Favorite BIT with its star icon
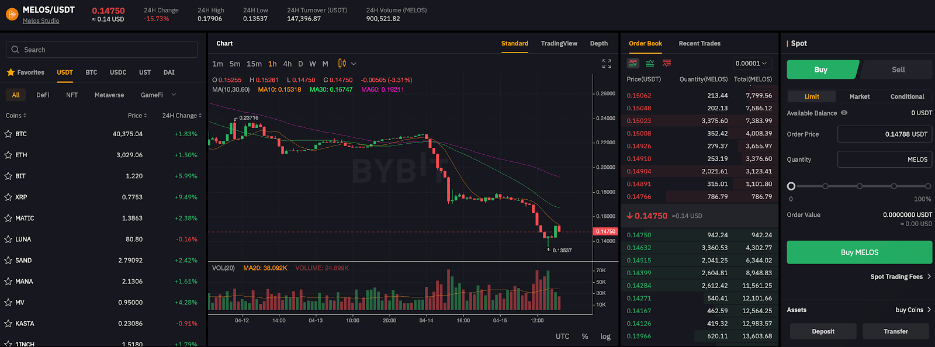 click(x=8, y=176)
